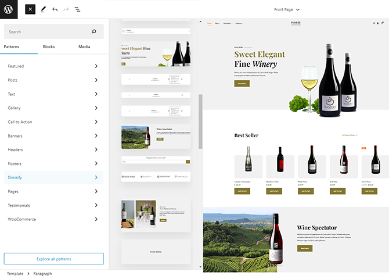Type in the Search patterns field
This screenshot has width=389, height=279.
[46, 32]
